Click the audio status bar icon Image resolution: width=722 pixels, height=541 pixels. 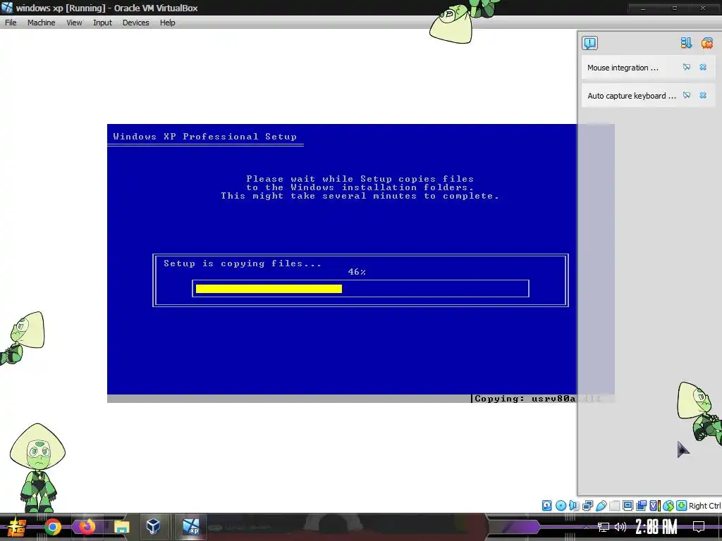click(574, 506)
